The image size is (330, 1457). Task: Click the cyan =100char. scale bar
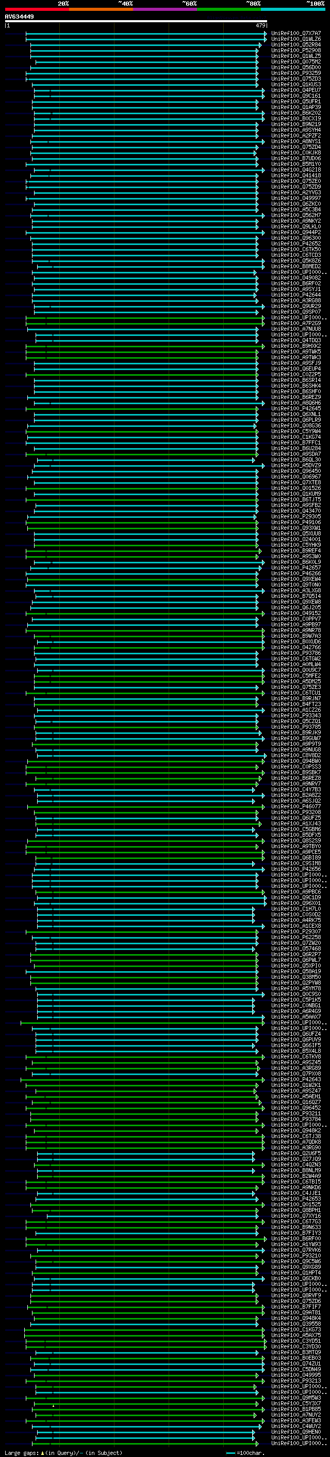(x=230, y=1453)
